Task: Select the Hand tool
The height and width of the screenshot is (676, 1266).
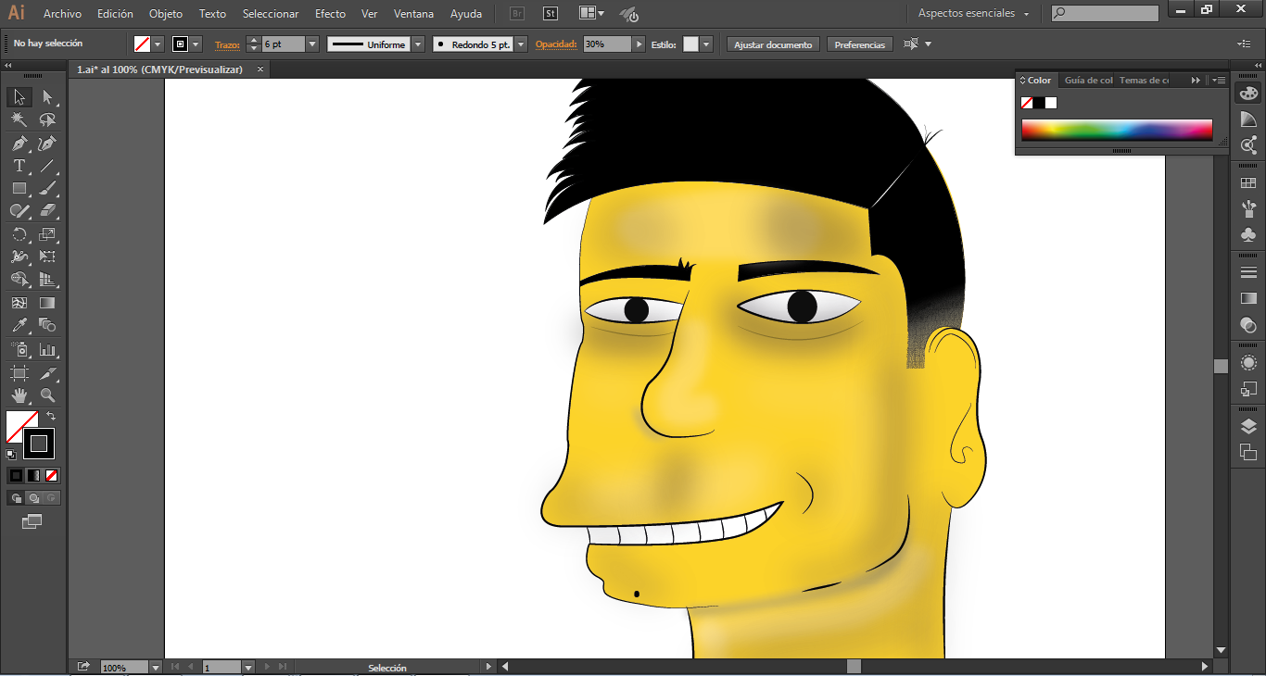Action: pos(19,396)
